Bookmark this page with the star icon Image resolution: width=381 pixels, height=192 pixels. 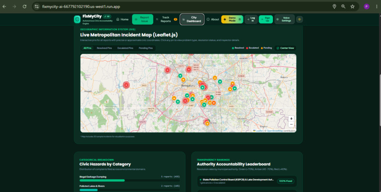[352, 7]
